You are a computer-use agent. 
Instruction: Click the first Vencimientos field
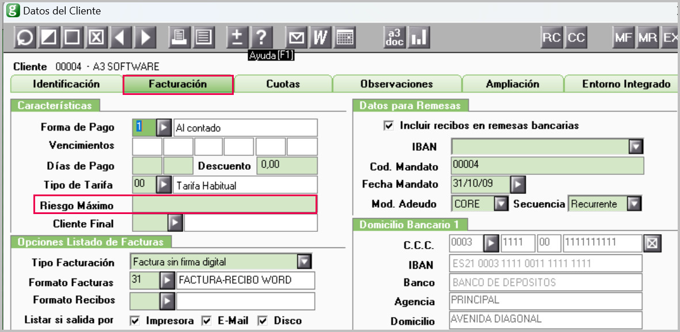click(147, 147)
